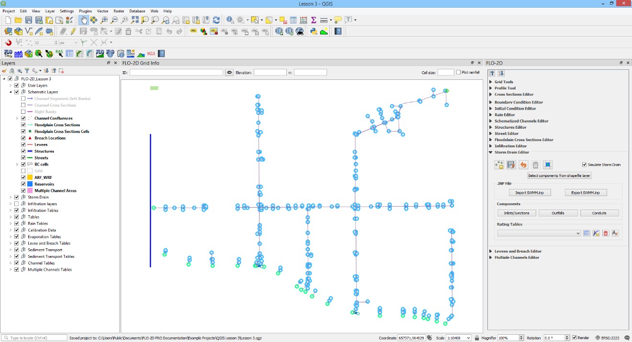Hide the Levees layer via checkbox
Screen dimensions: 632x342
(x=23, y=144)
